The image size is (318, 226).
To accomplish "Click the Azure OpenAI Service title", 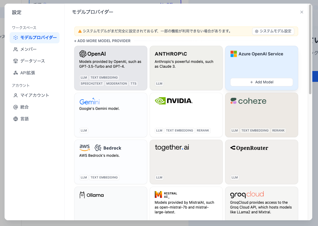I will (x=261, y=54).
